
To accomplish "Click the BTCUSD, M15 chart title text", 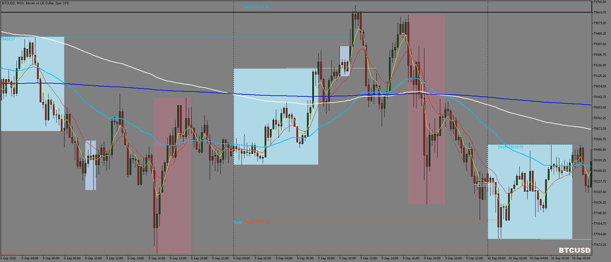I will tap(35, 3).
